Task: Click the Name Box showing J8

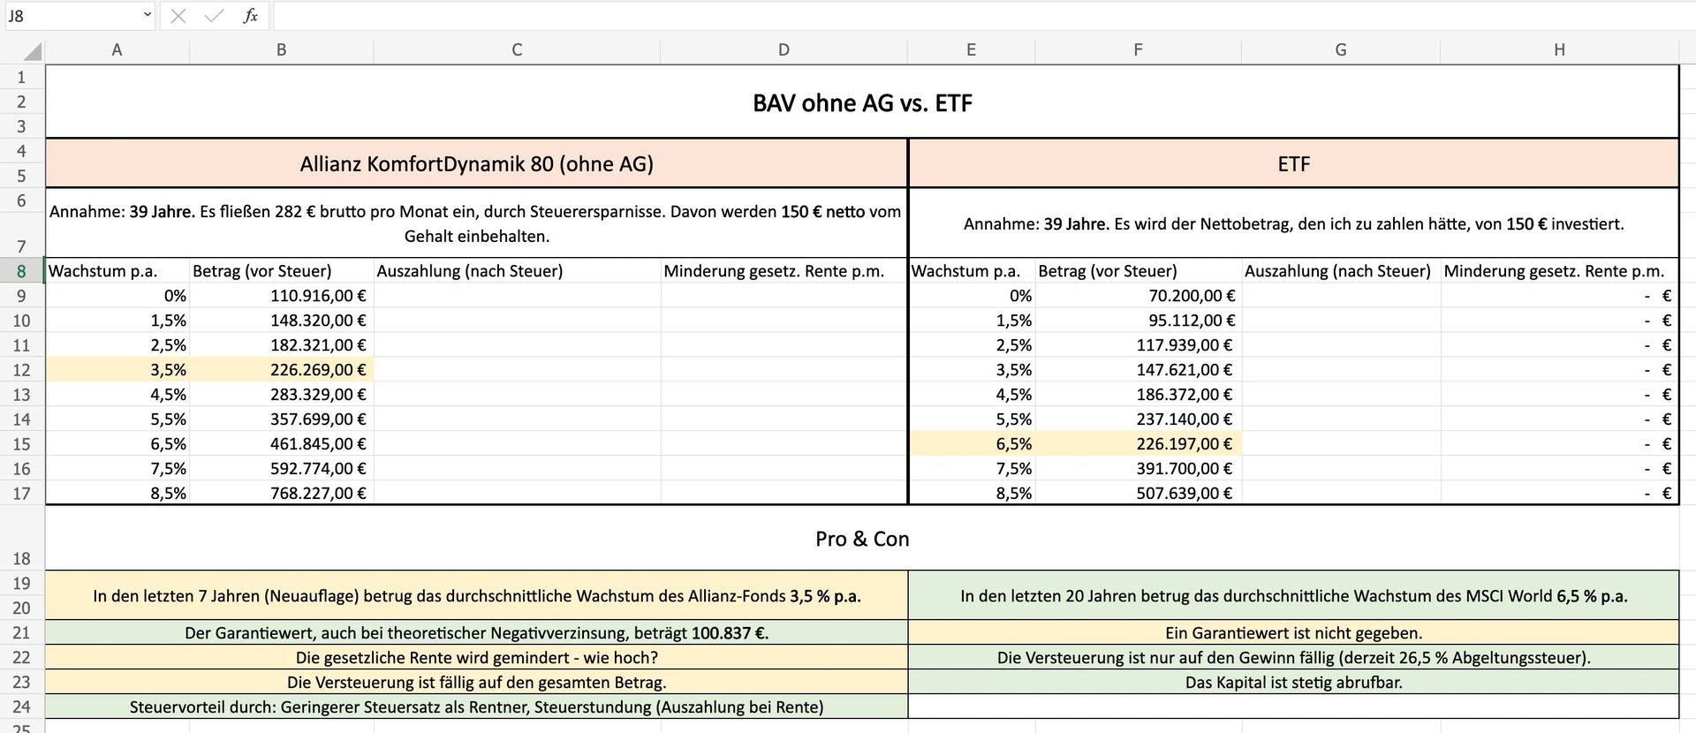Action: pos(71,16)
